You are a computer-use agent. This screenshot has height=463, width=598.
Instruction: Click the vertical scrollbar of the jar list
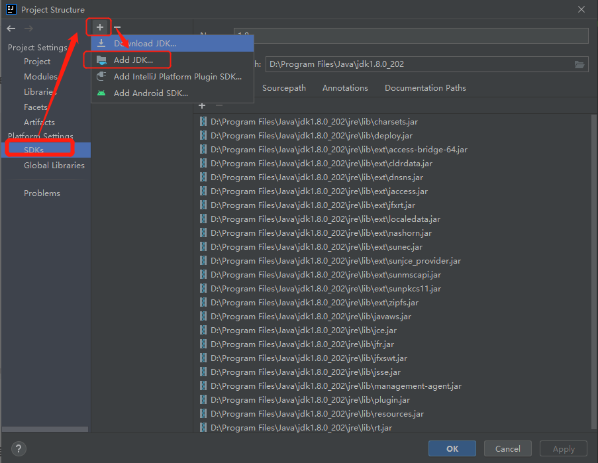pyautogui.click(x=593, y=272)
